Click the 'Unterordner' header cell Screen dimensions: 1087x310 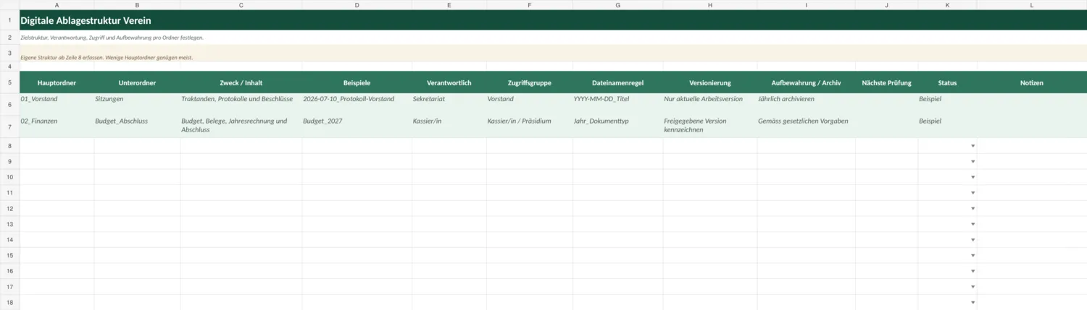(137, 83)
